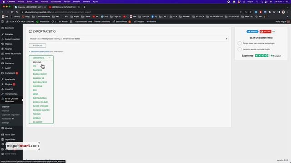Open AAWP sidebar item
Viewport: 291px width, 163px height.
click(8, 68)
